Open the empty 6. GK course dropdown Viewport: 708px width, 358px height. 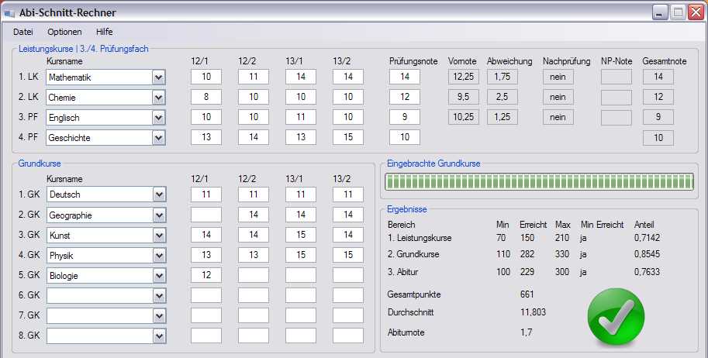tap(159, 296)
